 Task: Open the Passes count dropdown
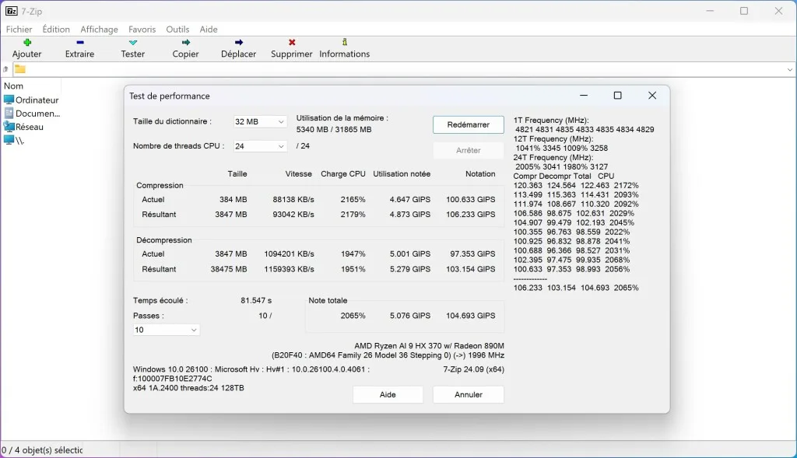pyautogui.click(x=167, y=330)
